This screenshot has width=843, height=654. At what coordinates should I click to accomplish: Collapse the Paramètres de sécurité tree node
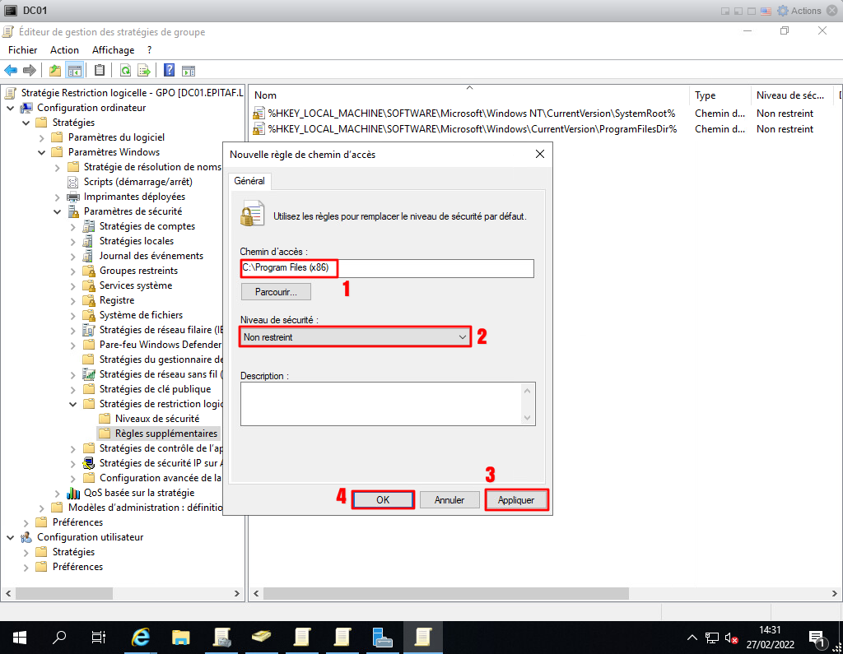pos(58,211)
